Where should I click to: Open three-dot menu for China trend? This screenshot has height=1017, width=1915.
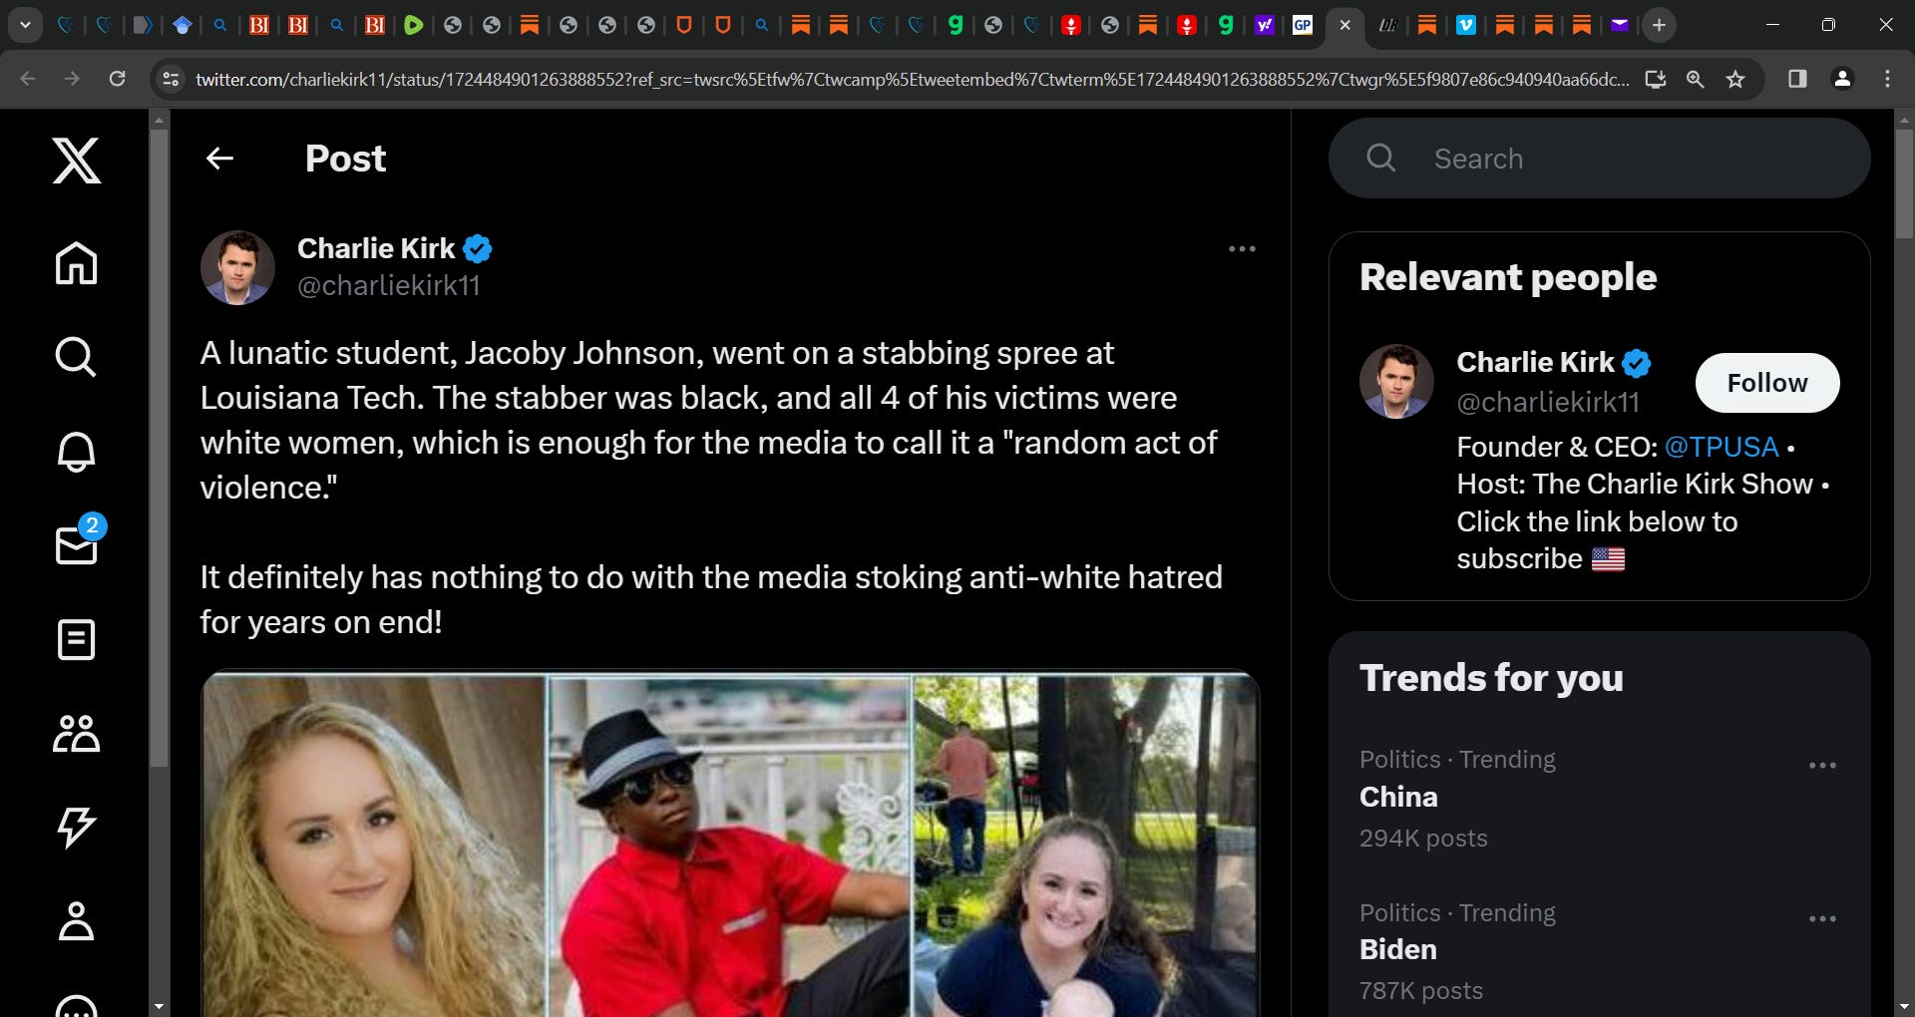pos(1822,766)
